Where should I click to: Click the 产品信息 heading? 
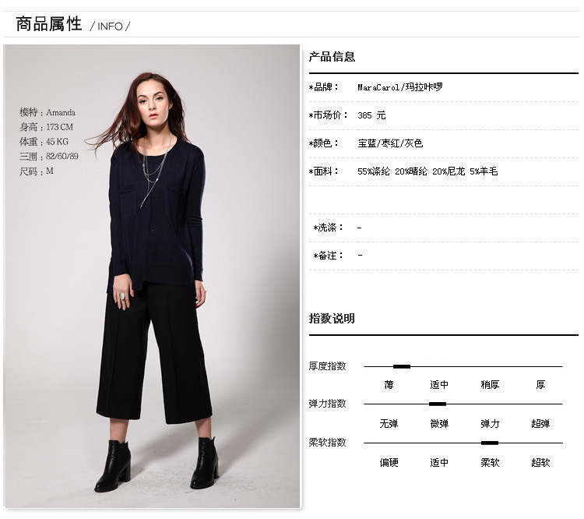332,57
